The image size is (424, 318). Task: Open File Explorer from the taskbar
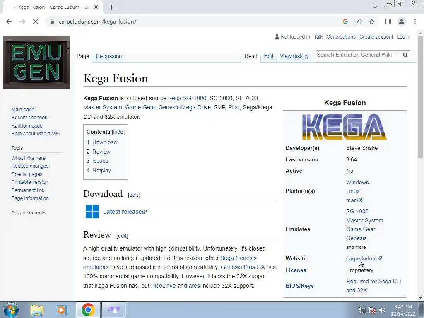click(x=37, y=310)
